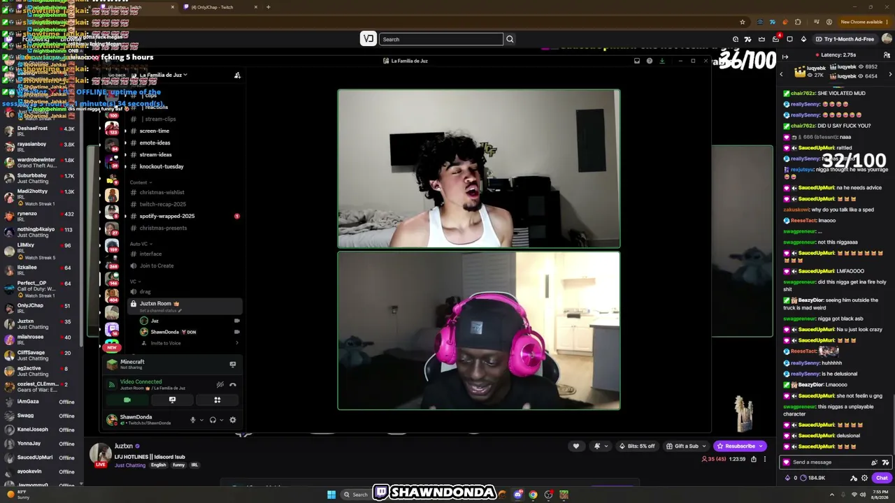Open Twitch notifications inbox with badge
895x503 pixels.
[776, 38]
